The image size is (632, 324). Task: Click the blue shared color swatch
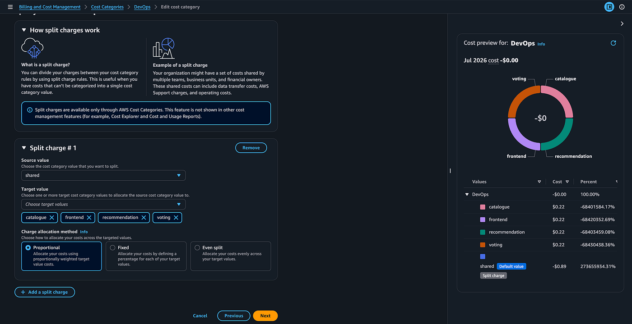point(483,256)
